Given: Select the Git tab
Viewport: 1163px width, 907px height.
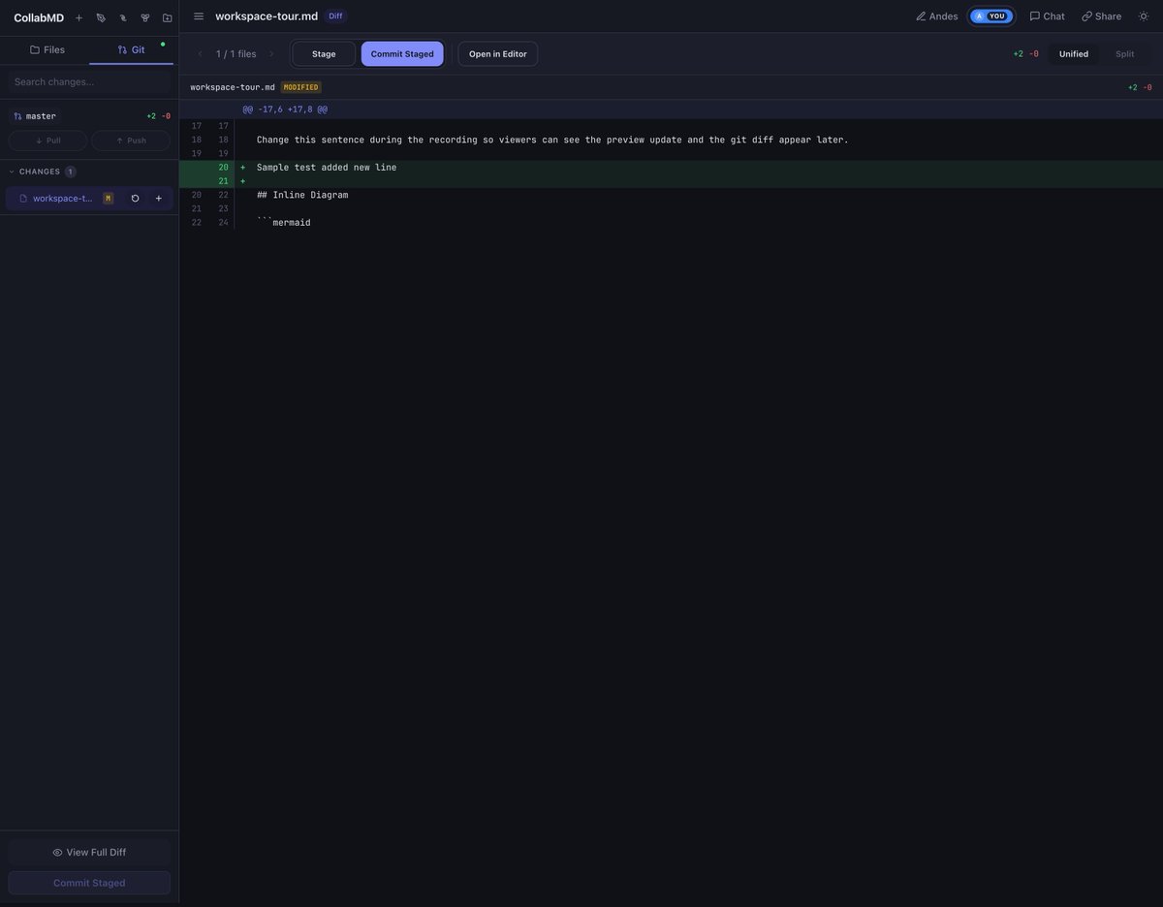Looking at the screenshot, I should click(x=131, y=49).
